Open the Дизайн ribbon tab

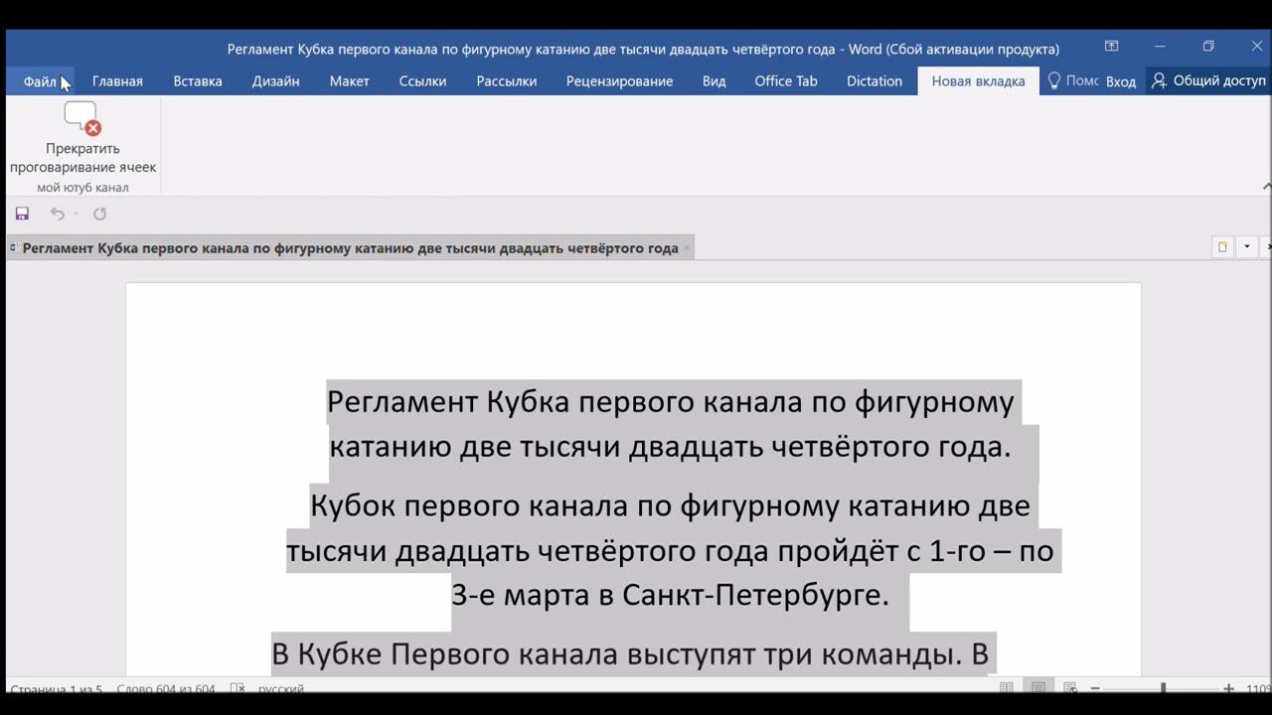(x=275, y=81)
